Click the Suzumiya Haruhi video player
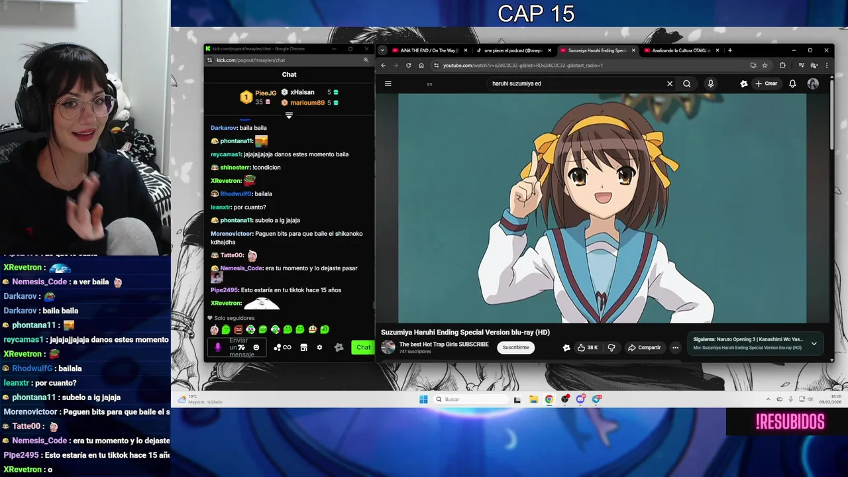This screenshot has height=477, width=848. [x=602, y=208]
